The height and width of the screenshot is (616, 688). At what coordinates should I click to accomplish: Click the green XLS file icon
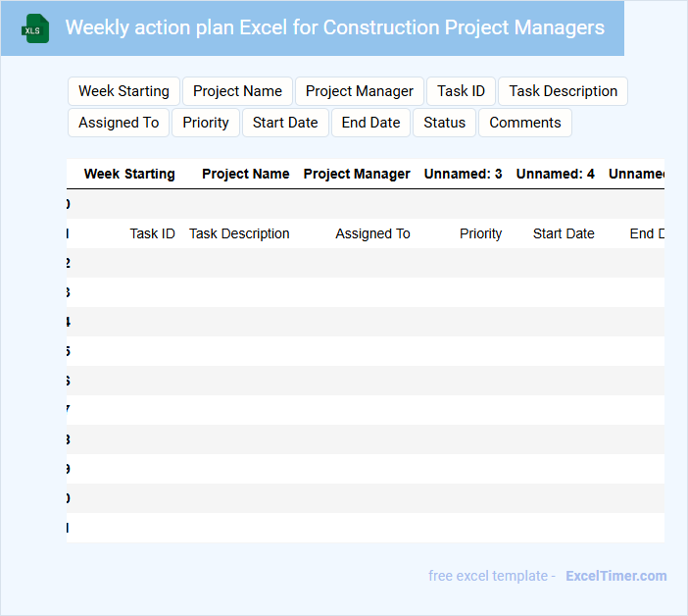click(x=35, y=28)
